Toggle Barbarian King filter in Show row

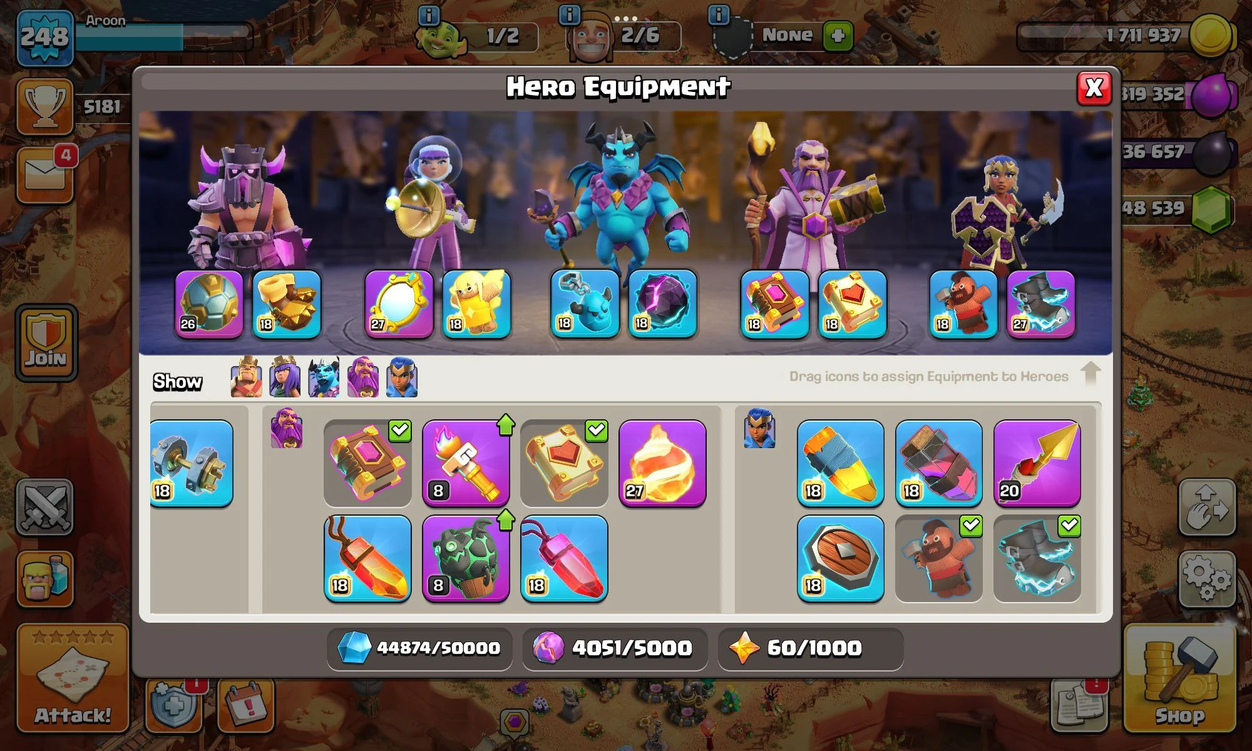246,377
